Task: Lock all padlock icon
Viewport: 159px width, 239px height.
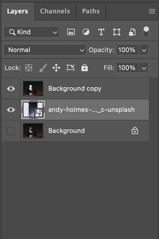Action: (x=85, y=68)
